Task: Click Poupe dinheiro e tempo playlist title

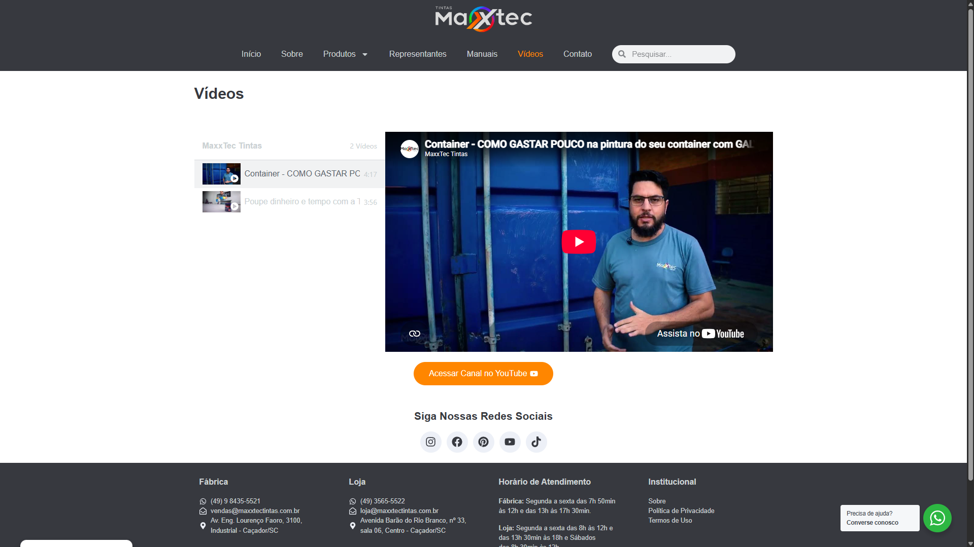Action: click(x=302, y=202)
